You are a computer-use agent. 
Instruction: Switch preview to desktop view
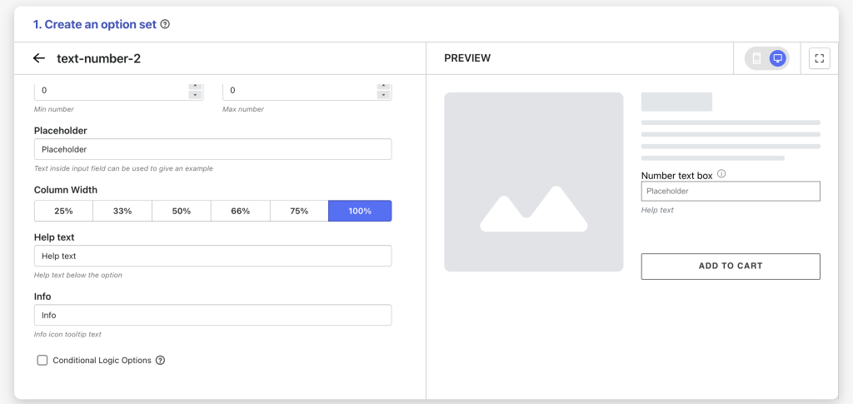tap(778, 58)
